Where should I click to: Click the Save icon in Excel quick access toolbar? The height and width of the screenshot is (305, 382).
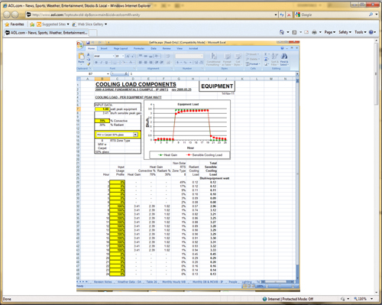pyautogui.click(x=88, y=43)
